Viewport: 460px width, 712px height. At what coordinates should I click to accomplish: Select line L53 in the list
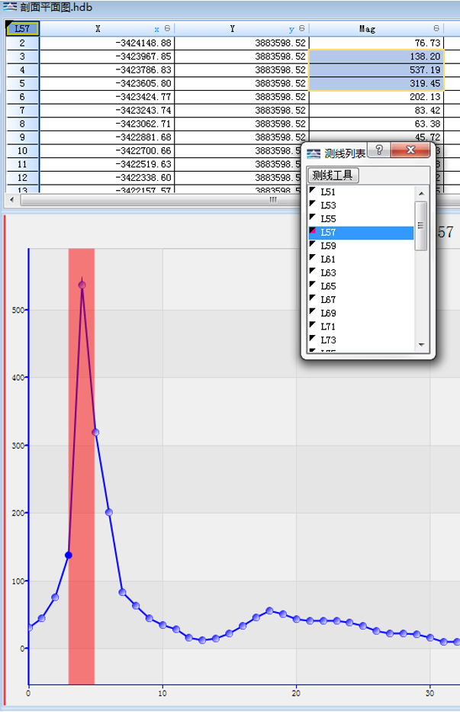point(361,205)
